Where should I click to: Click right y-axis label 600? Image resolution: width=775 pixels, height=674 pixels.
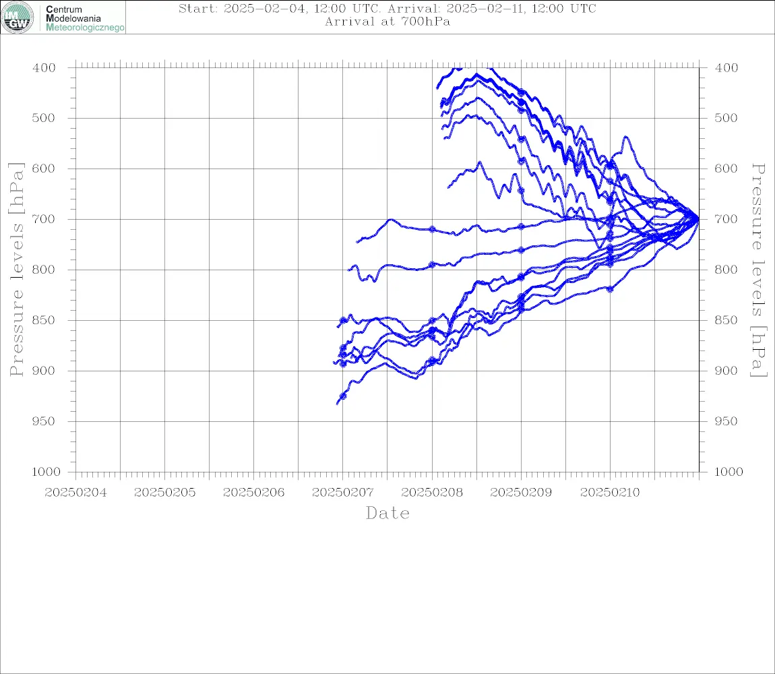[x=726, y=168]
